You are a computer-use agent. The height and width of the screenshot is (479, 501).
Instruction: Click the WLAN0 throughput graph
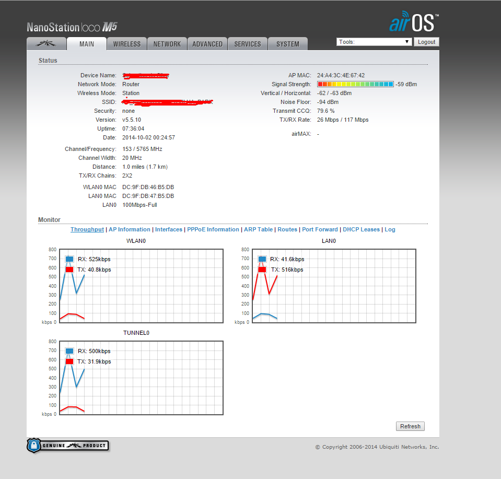pyautogui.click(x=141, y=286)
